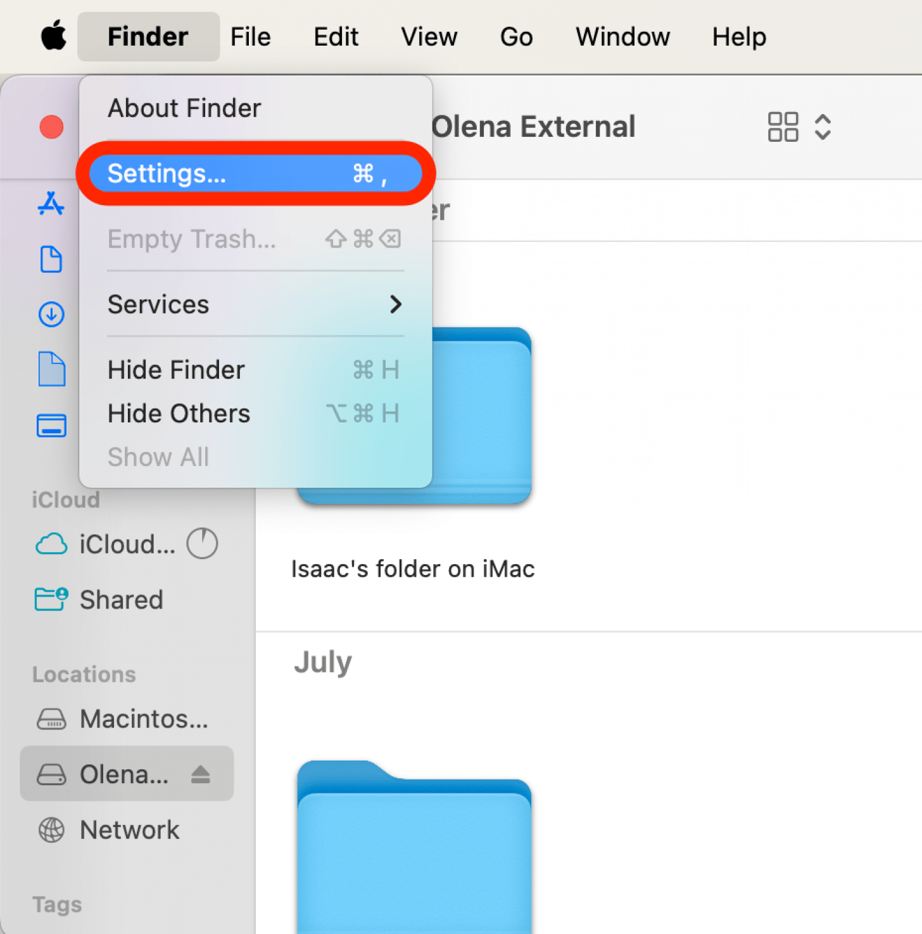Open the Shared folder in sidebar

121,600
